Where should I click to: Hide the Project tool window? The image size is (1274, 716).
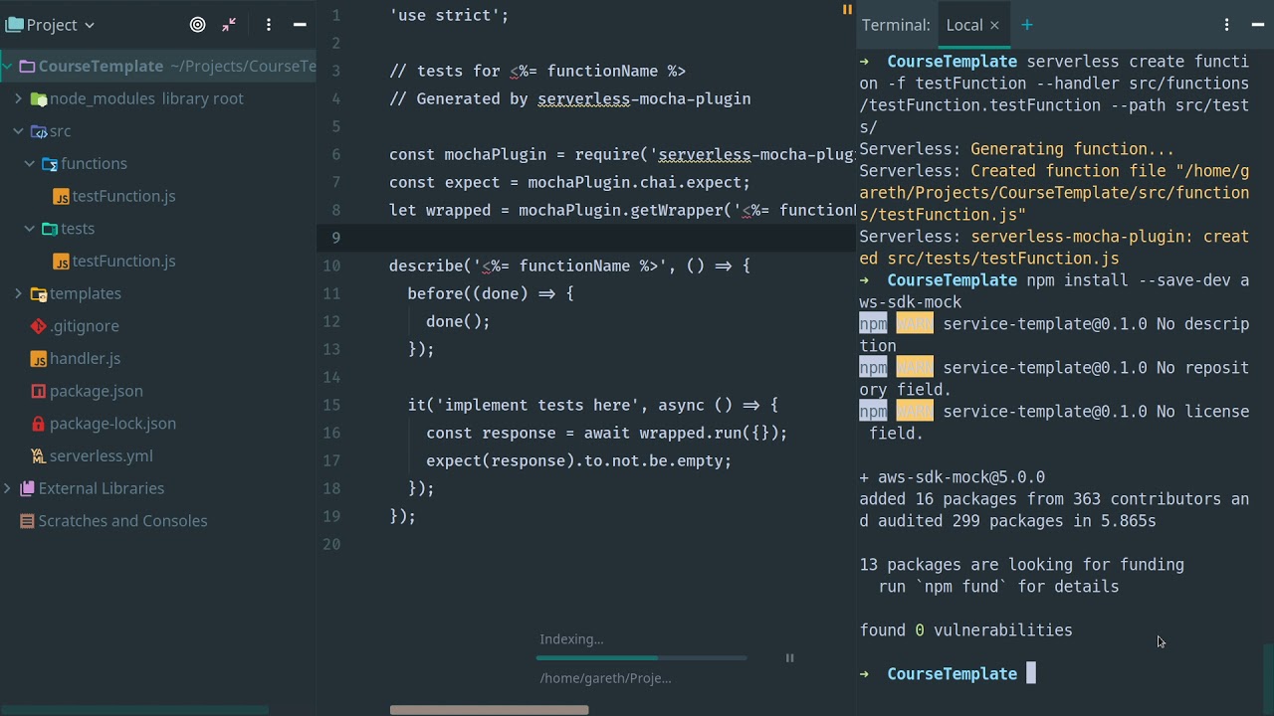pyautogui.click(x=300, y=25)
